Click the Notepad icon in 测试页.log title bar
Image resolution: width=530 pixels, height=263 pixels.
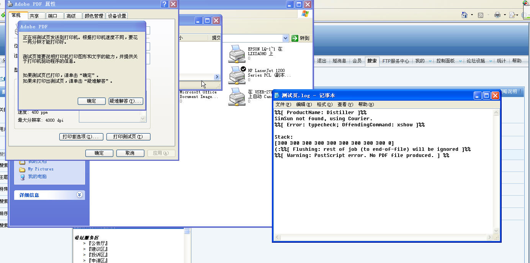pyautogui.click(x=277, y=95)
